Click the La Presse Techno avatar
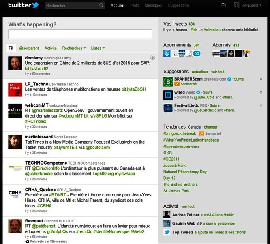Screen dimensions: 270x244 coord(15,89)
